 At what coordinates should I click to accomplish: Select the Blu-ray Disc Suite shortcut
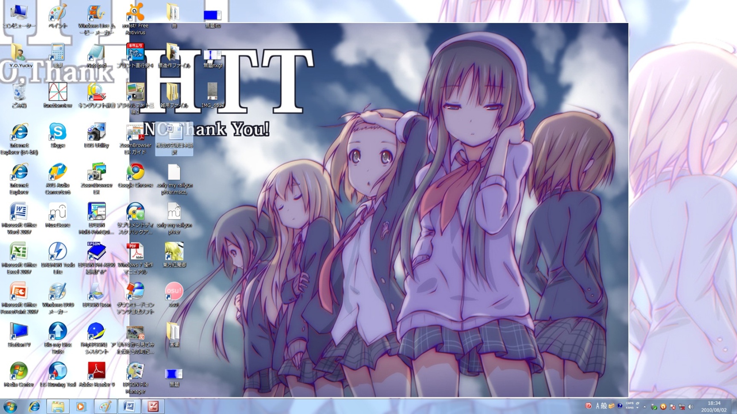pos(58,338)
